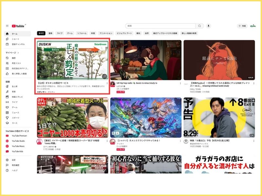
Task: Play the ゴーヤー1000本売り切る thumbnail
Action: [72, 118]
